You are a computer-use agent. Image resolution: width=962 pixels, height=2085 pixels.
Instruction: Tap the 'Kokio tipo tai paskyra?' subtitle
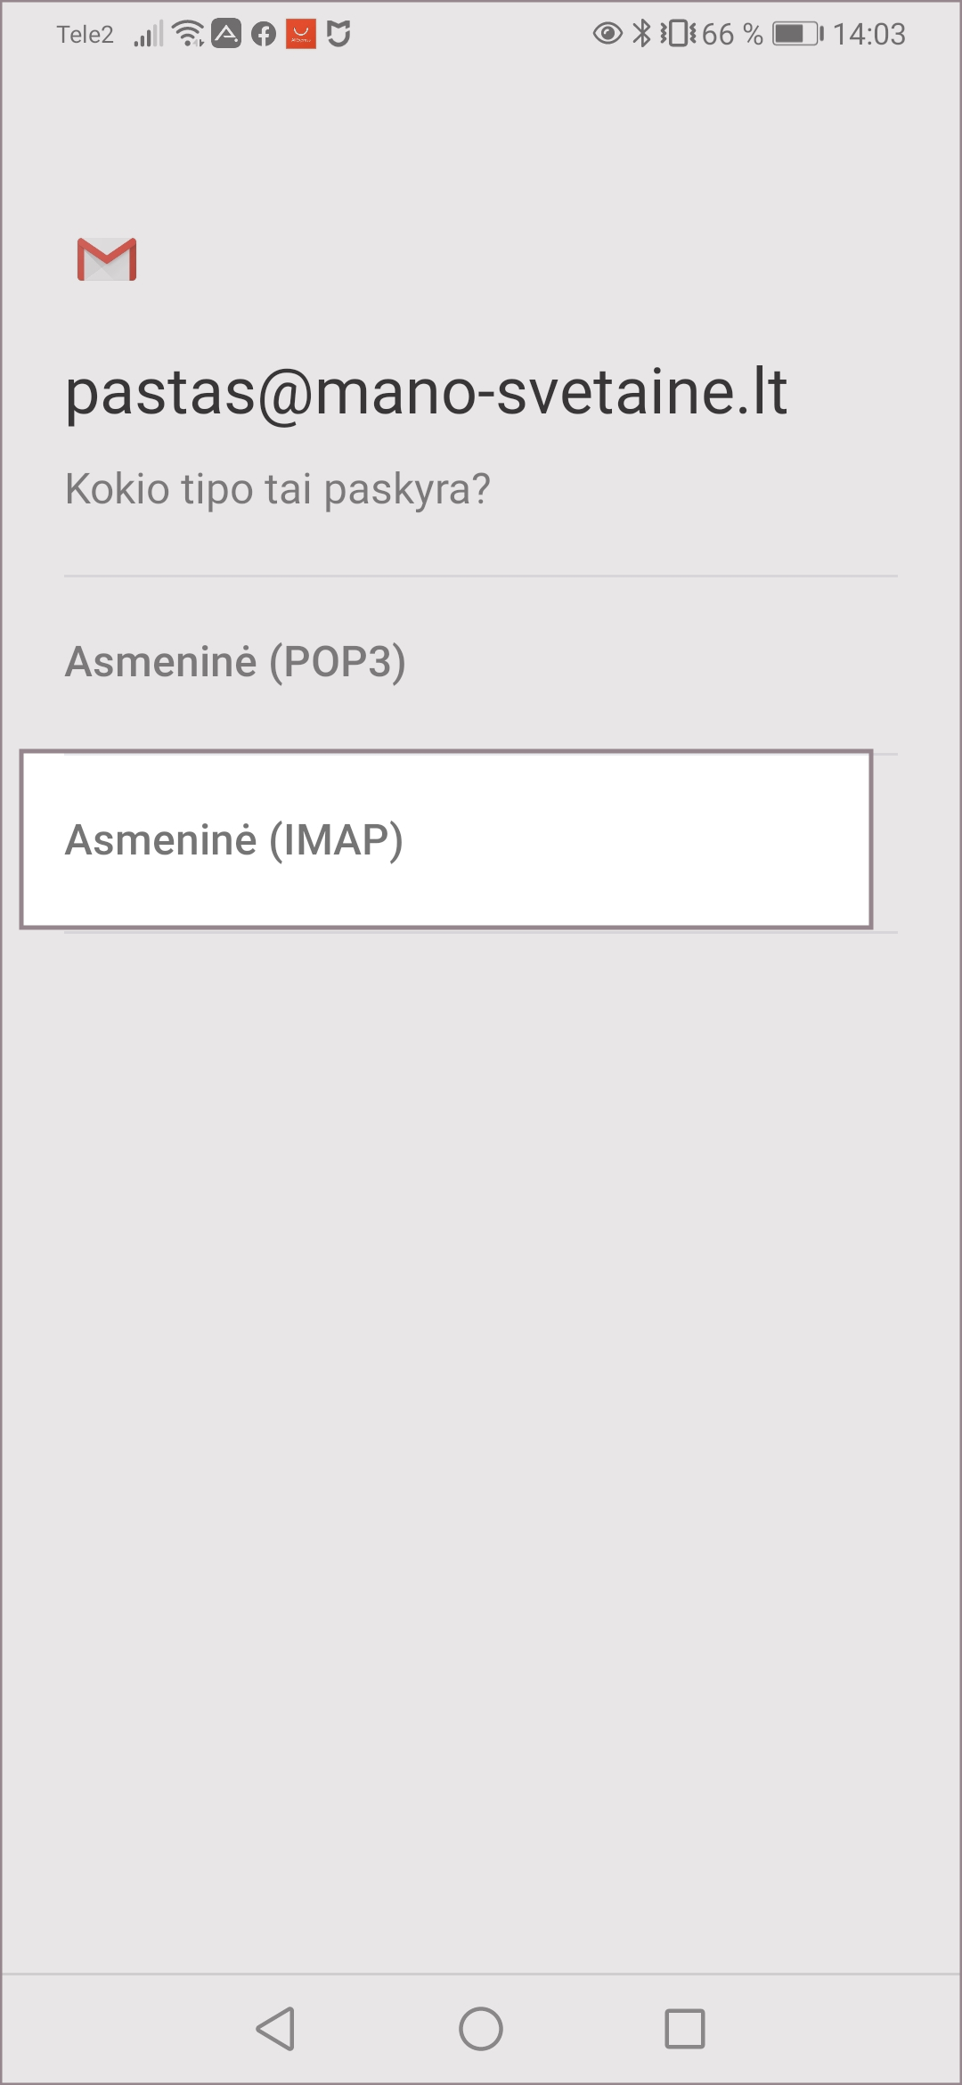pos(278,489)
